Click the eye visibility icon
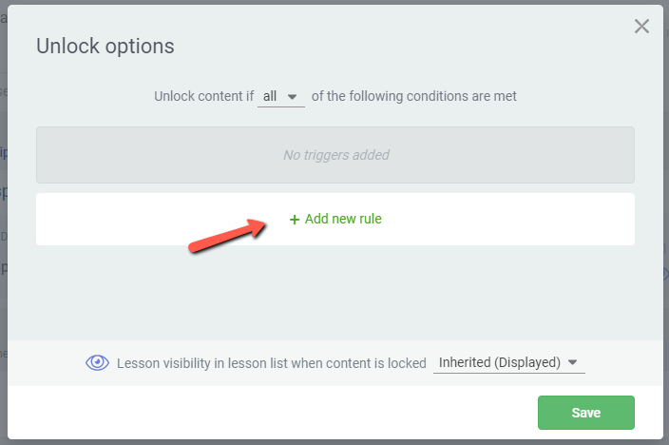 (97, 362)
